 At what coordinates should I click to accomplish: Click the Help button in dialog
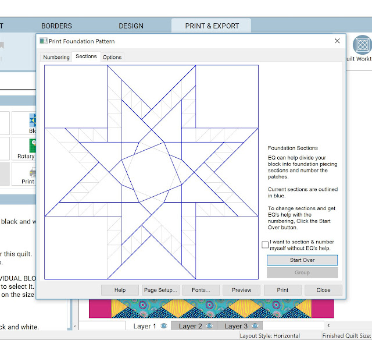pos(120,290)
